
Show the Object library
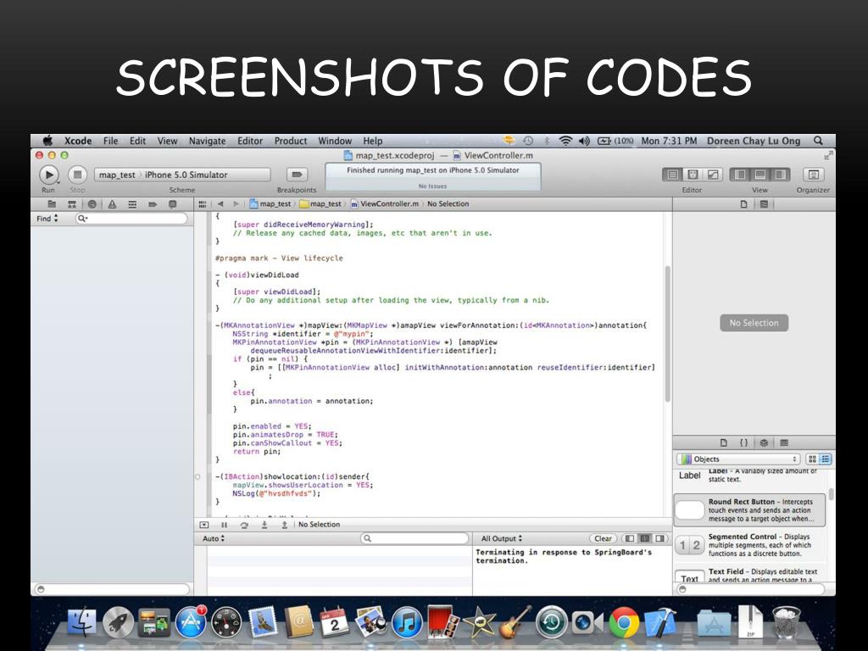(x=764, y=442)
